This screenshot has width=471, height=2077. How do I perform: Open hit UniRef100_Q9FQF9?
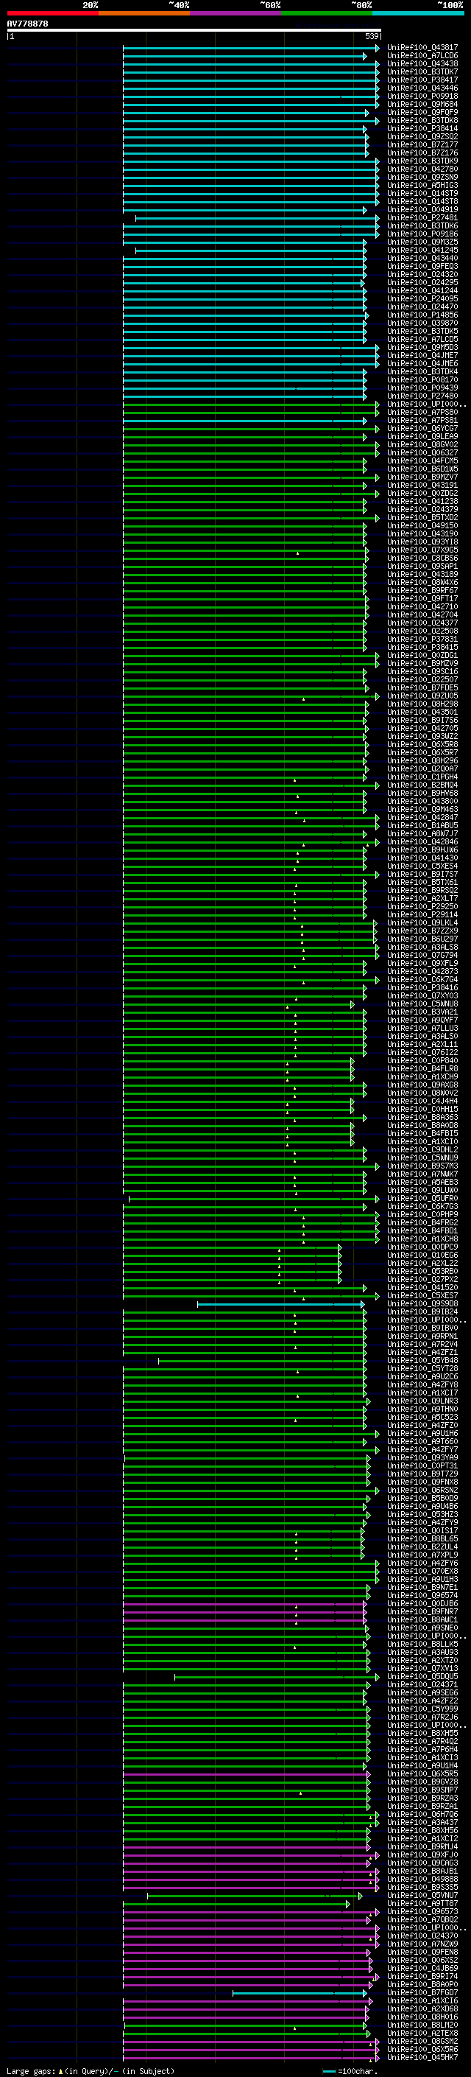coord(422,112)
